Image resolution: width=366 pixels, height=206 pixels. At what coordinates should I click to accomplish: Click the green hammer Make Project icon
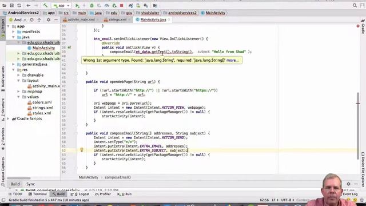pyautogui.click(x=45, y=5)
